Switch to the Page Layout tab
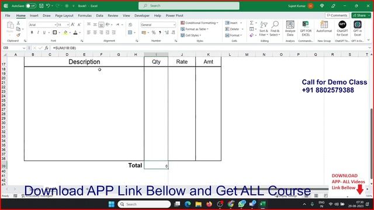Screen dimensions: 374x210 click(x=64, y=16)
